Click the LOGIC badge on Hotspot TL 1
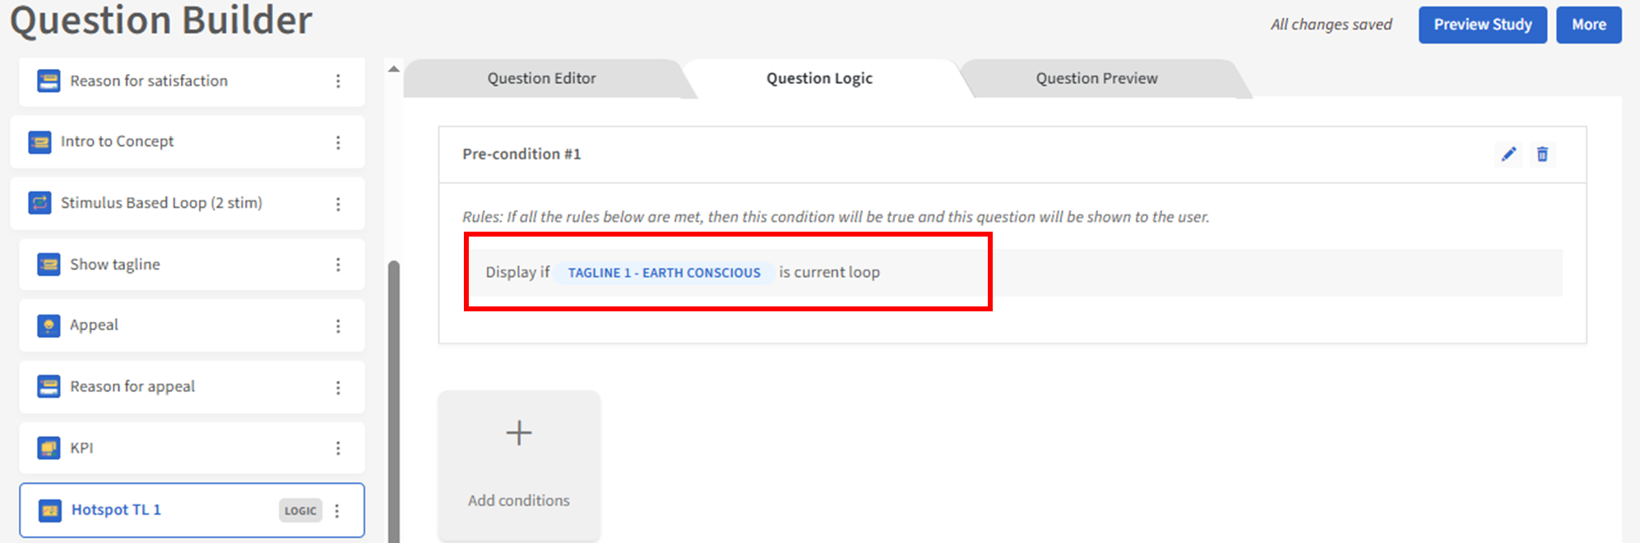The image size is (1640, 543). click(300, 510)
